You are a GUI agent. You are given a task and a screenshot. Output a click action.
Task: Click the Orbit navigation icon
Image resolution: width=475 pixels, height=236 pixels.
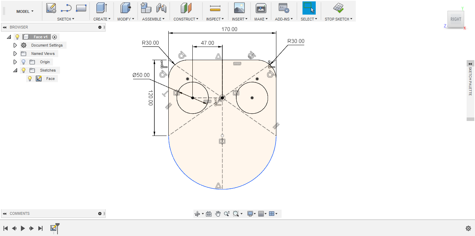pyautogui.click(x=197, y=214)
